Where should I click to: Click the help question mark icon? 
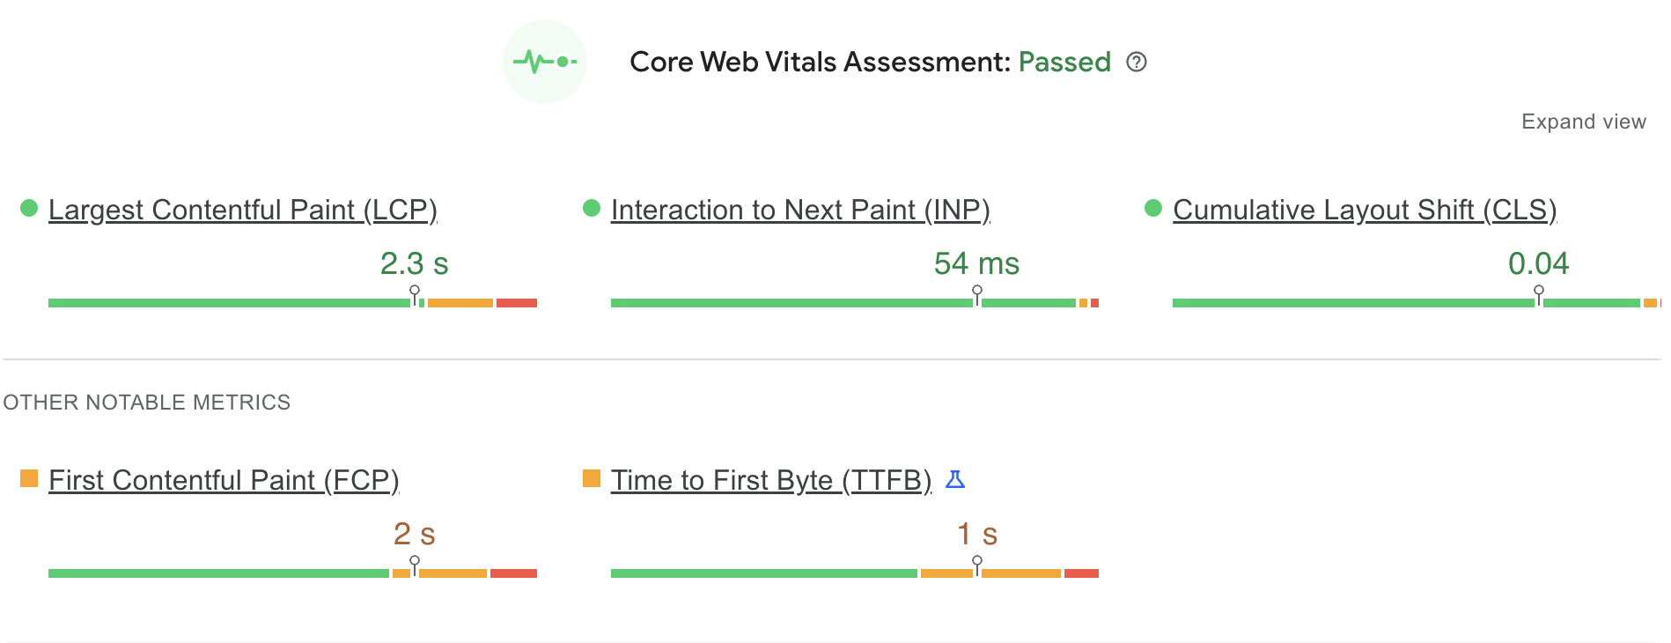(x=1137, y=62)
